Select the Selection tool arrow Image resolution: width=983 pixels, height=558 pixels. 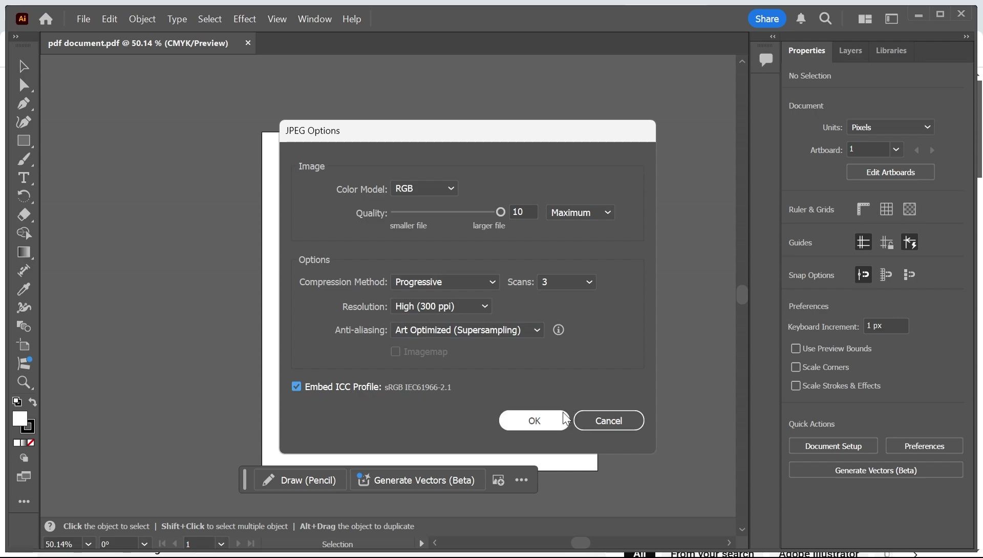pos(24,67)
